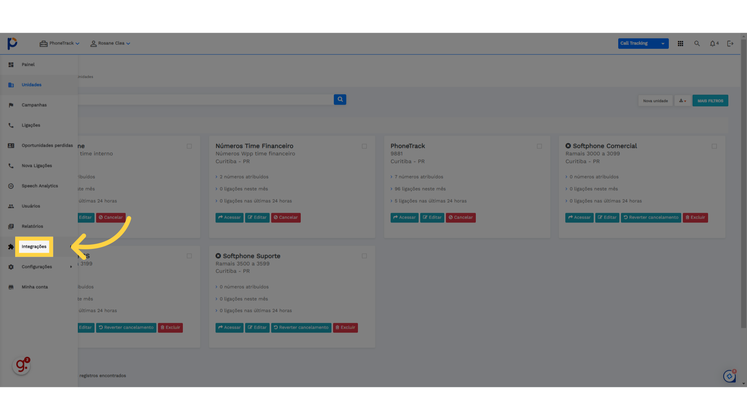Click the Speech Analytics icon
The width and height of the screenshot is (747, 420).
11,186
